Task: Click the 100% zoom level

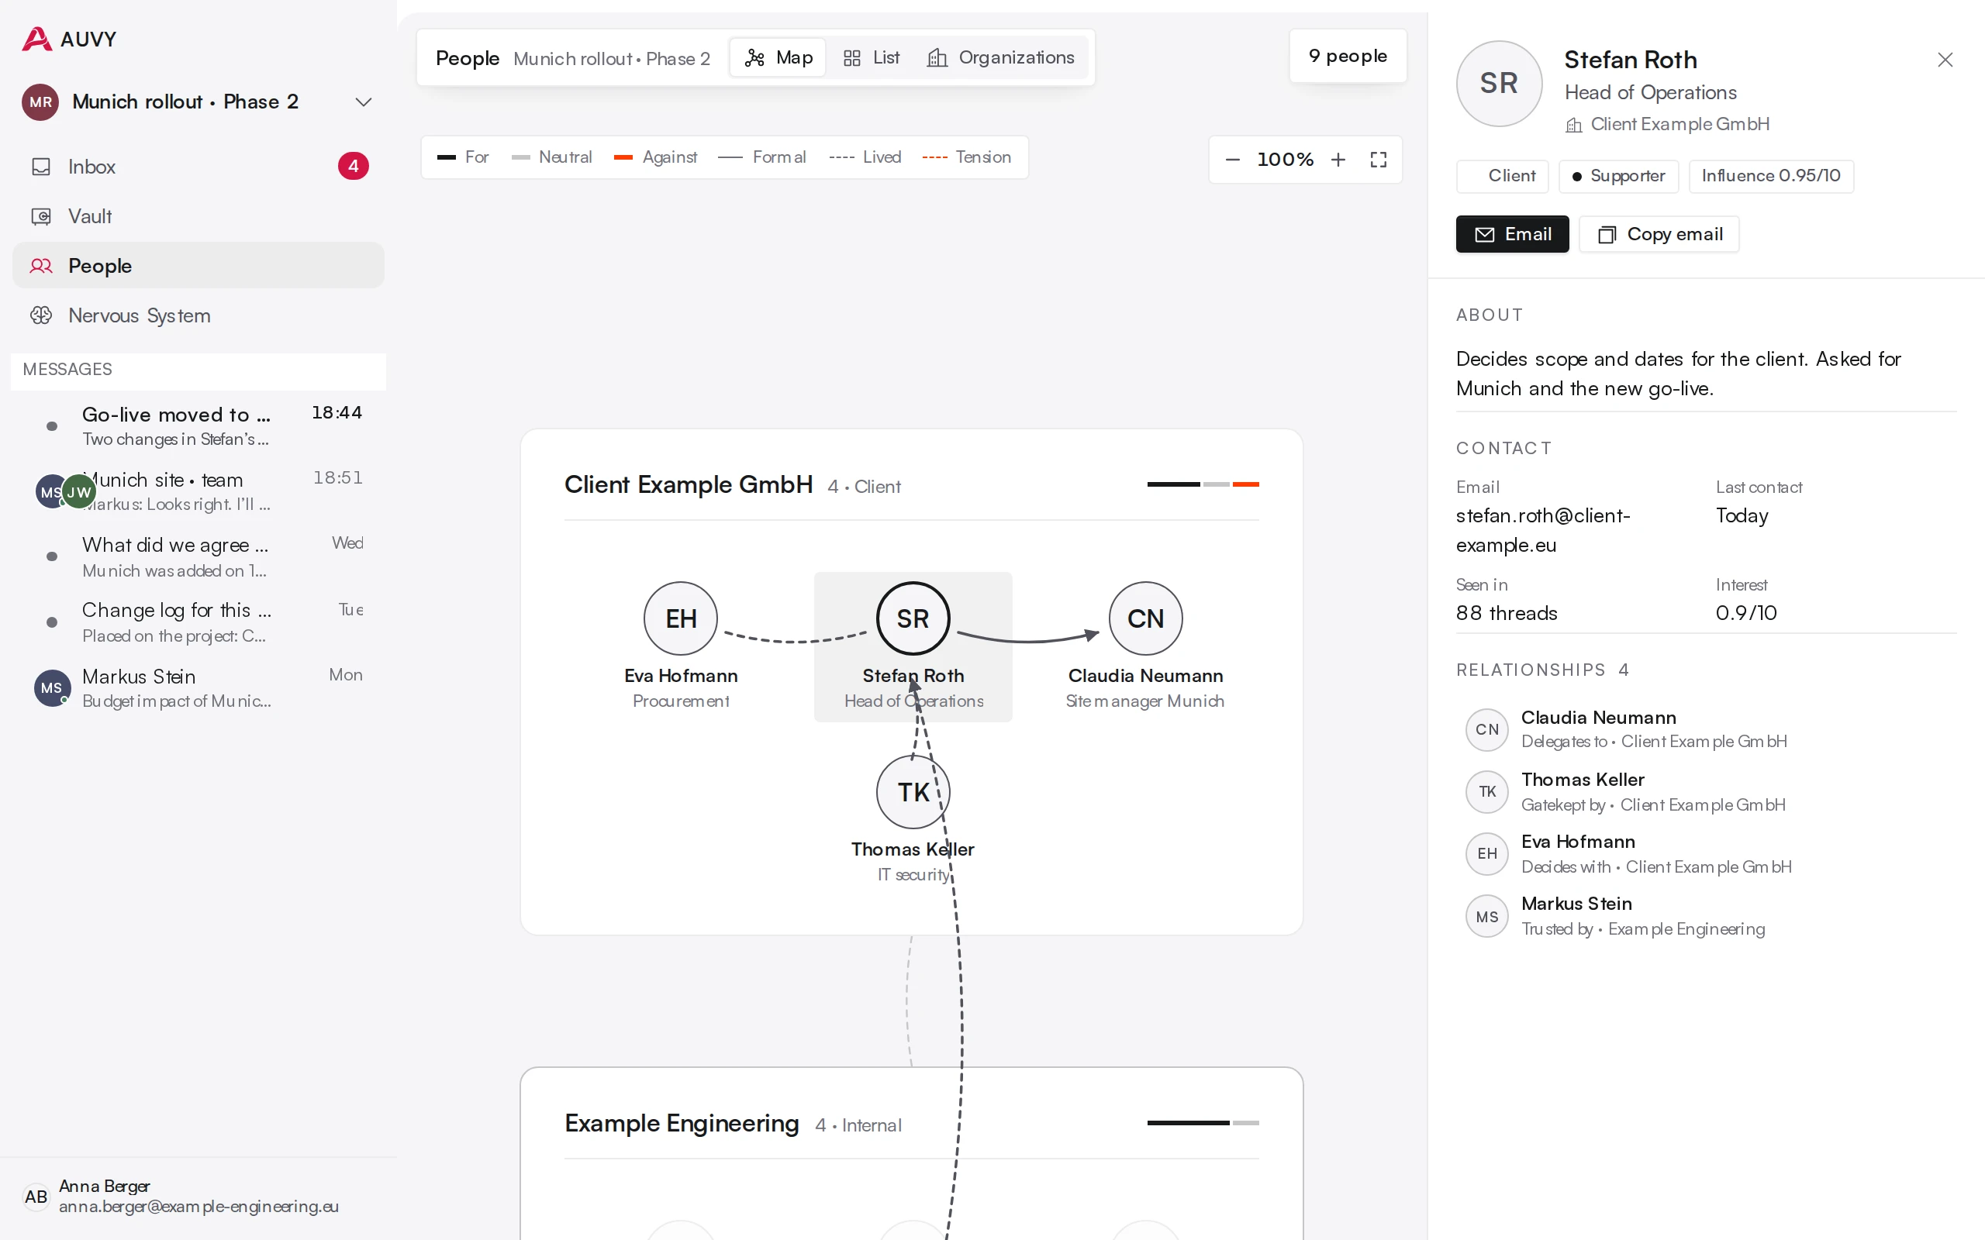Action: [x=1286, y=159]
